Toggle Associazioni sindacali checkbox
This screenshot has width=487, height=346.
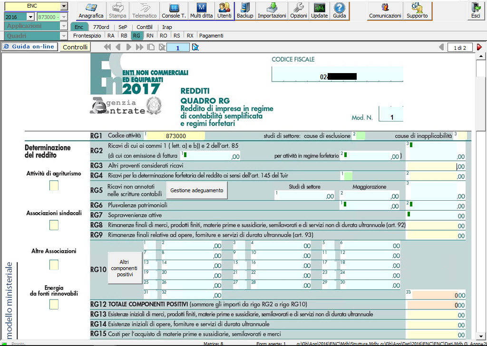54,225
